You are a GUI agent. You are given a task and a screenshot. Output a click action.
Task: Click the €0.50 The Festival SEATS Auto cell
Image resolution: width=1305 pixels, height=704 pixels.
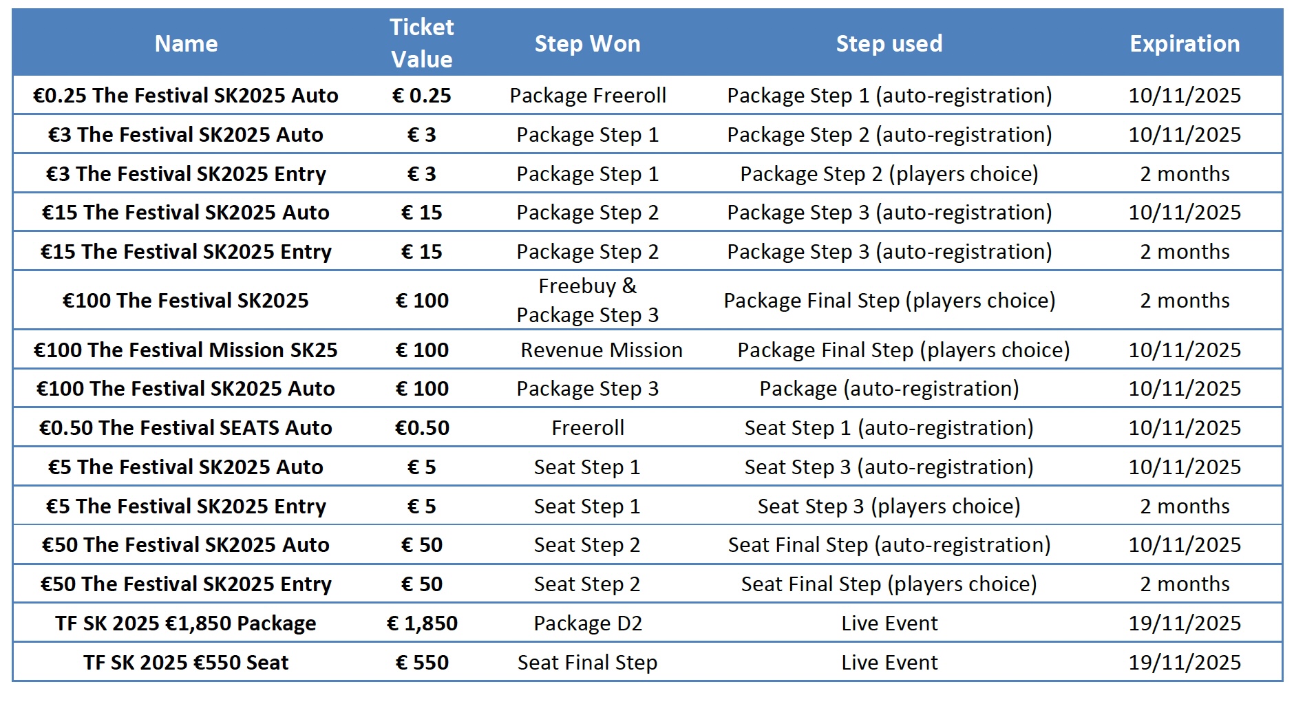(186, 427)
